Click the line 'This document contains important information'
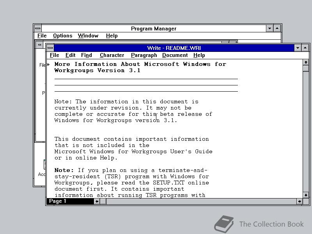The width and height of the screenshot is (312, 234). pos(131,139)
